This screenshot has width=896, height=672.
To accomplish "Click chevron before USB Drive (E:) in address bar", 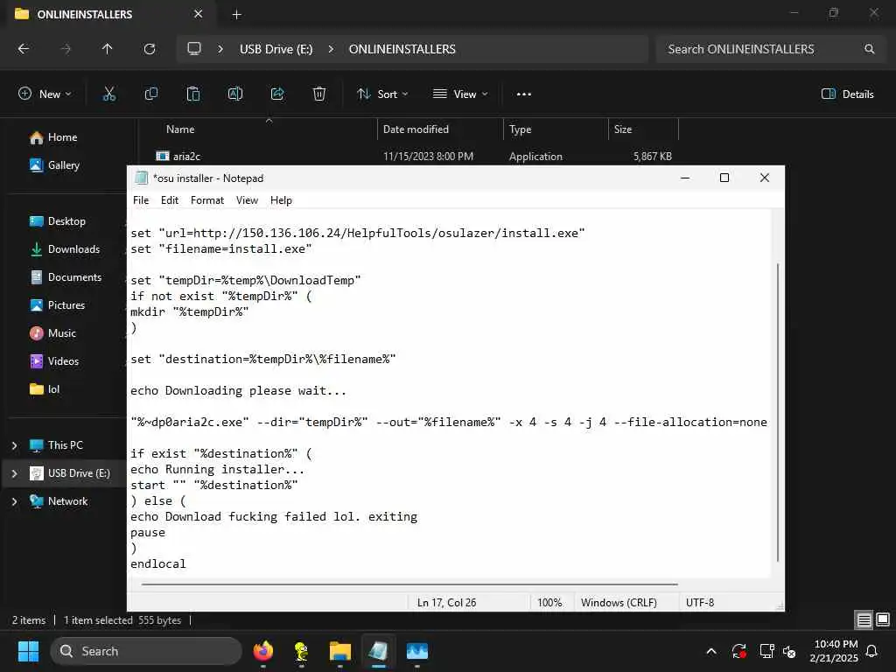I will pyautogui.click(x=220, y=49).
